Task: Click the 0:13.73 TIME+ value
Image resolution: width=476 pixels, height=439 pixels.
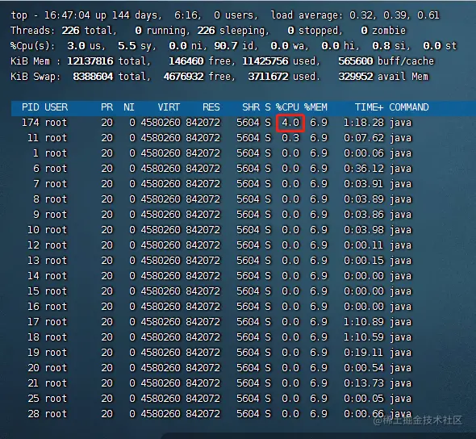Action: [364, 383]
